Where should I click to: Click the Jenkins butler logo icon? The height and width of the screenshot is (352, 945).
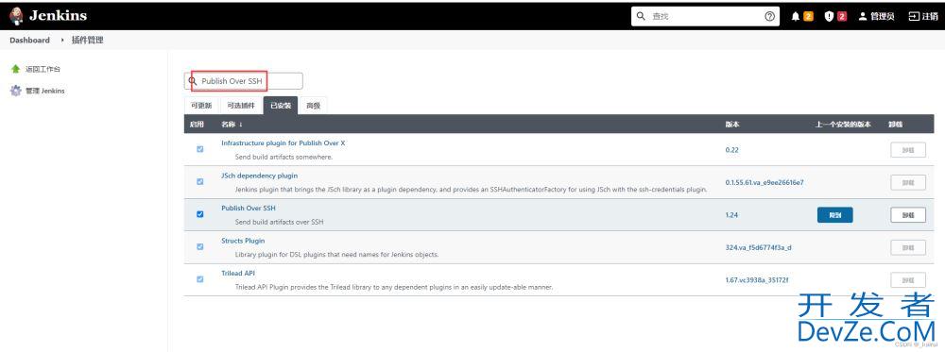coord(16,16)
